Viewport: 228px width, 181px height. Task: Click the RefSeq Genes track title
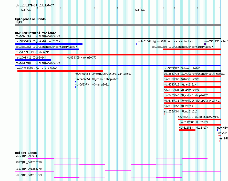click(26, 153)
